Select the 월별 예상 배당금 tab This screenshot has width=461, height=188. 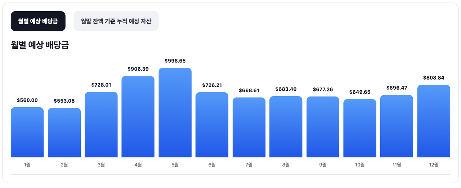pyautogui.click(x=38, y=21)
